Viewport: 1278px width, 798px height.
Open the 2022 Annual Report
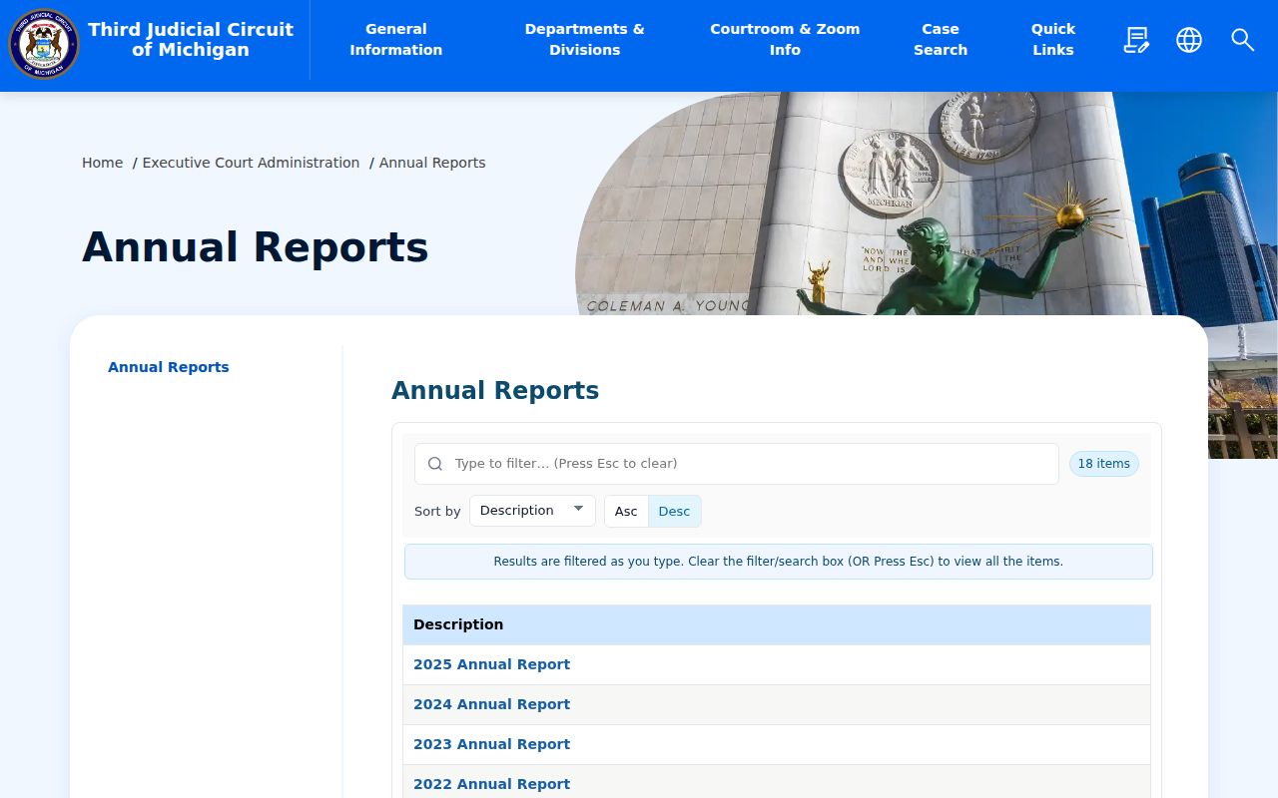492,784
